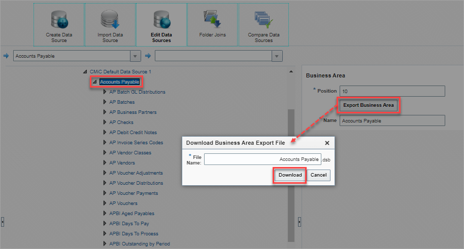The height and width of the screenshot is (249, 464).
Task: Select the APBI Days To Process folder
Action: [x=134, y=233]
